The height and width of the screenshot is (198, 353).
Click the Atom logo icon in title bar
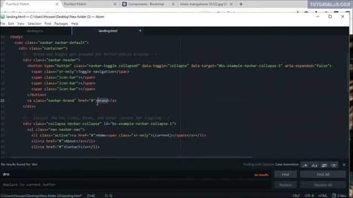coord(3,16)
